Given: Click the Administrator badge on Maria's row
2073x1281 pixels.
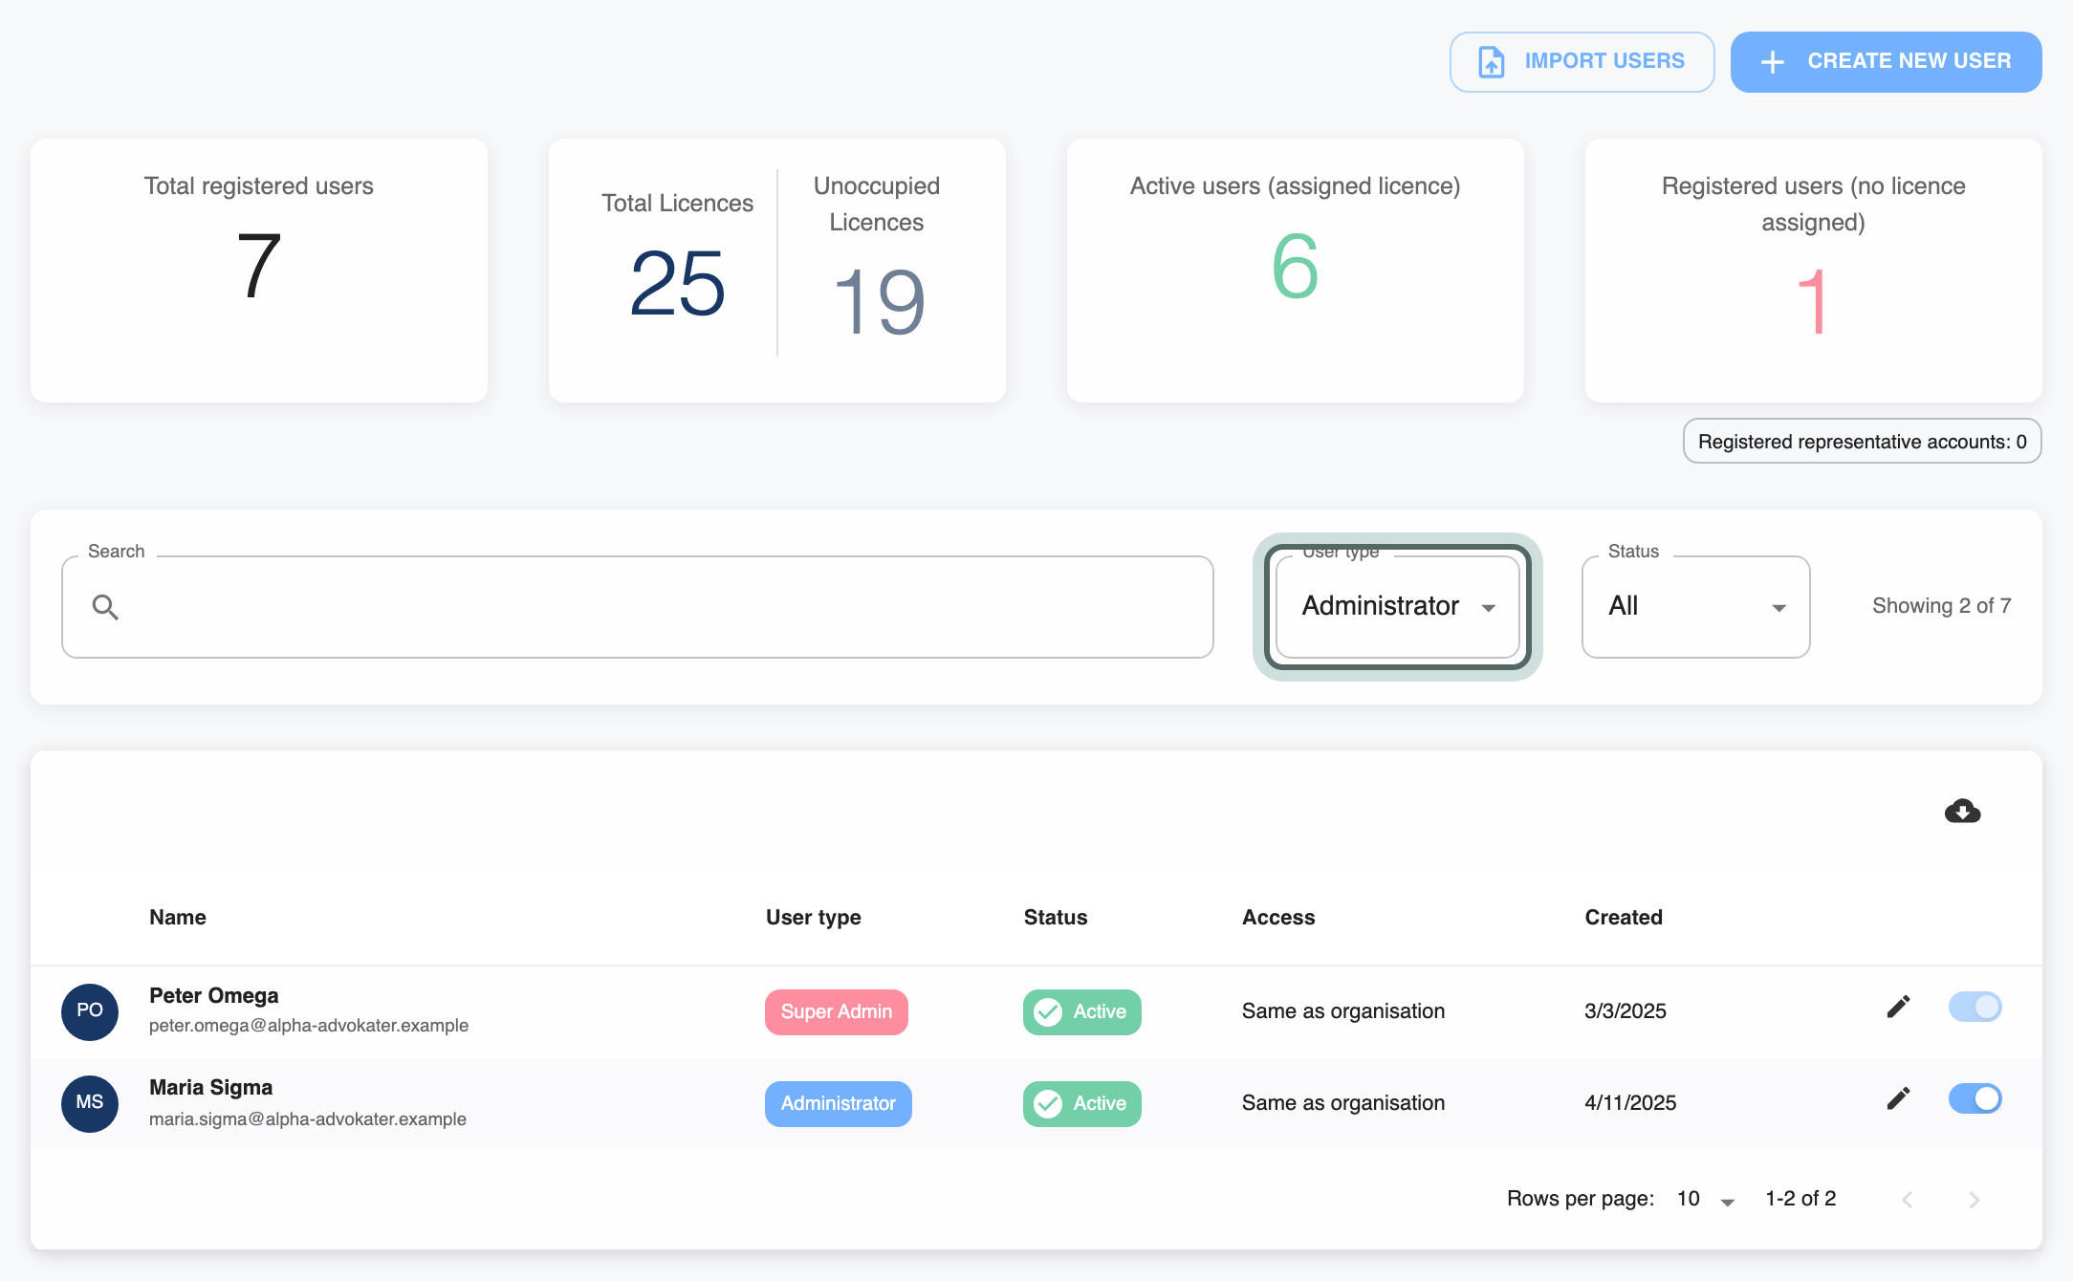Looking at the screenshot, I should point(838,1103).
